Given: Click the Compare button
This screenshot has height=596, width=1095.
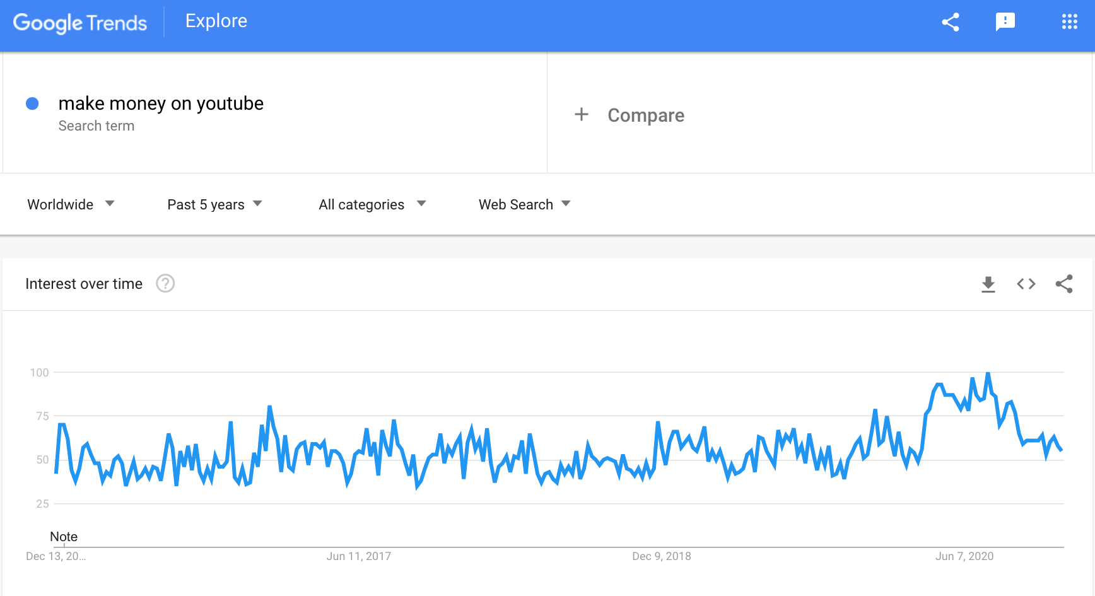Looking at the screenshot, I should [x=645, y=115].
